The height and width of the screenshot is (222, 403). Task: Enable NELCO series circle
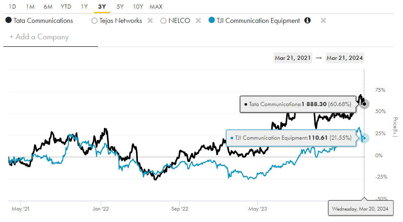[163, 20]
